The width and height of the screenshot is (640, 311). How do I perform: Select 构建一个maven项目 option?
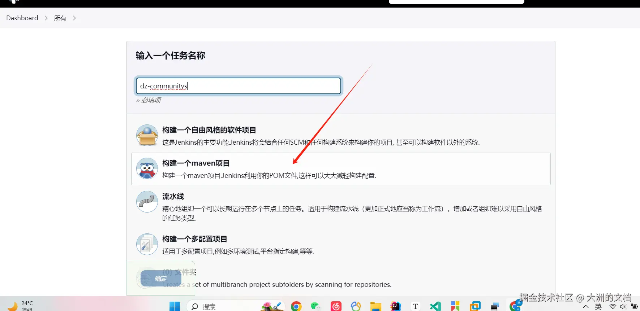(x=341, y=169)
